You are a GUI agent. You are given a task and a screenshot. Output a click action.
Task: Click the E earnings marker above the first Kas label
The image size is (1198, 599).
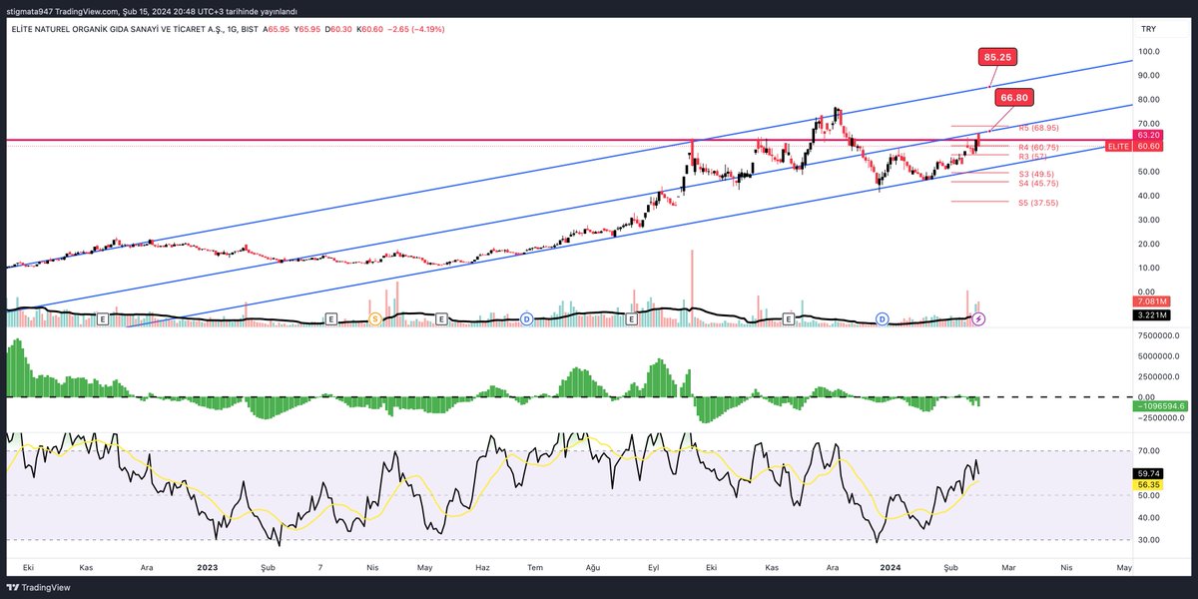coord(102,318)
